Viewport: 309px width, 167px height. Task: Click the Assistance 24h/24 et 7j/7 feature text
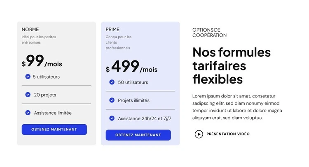[144, 118]
